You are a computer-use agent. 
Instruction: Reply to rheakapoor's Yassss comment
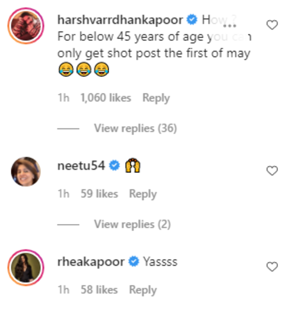[143, 290]
